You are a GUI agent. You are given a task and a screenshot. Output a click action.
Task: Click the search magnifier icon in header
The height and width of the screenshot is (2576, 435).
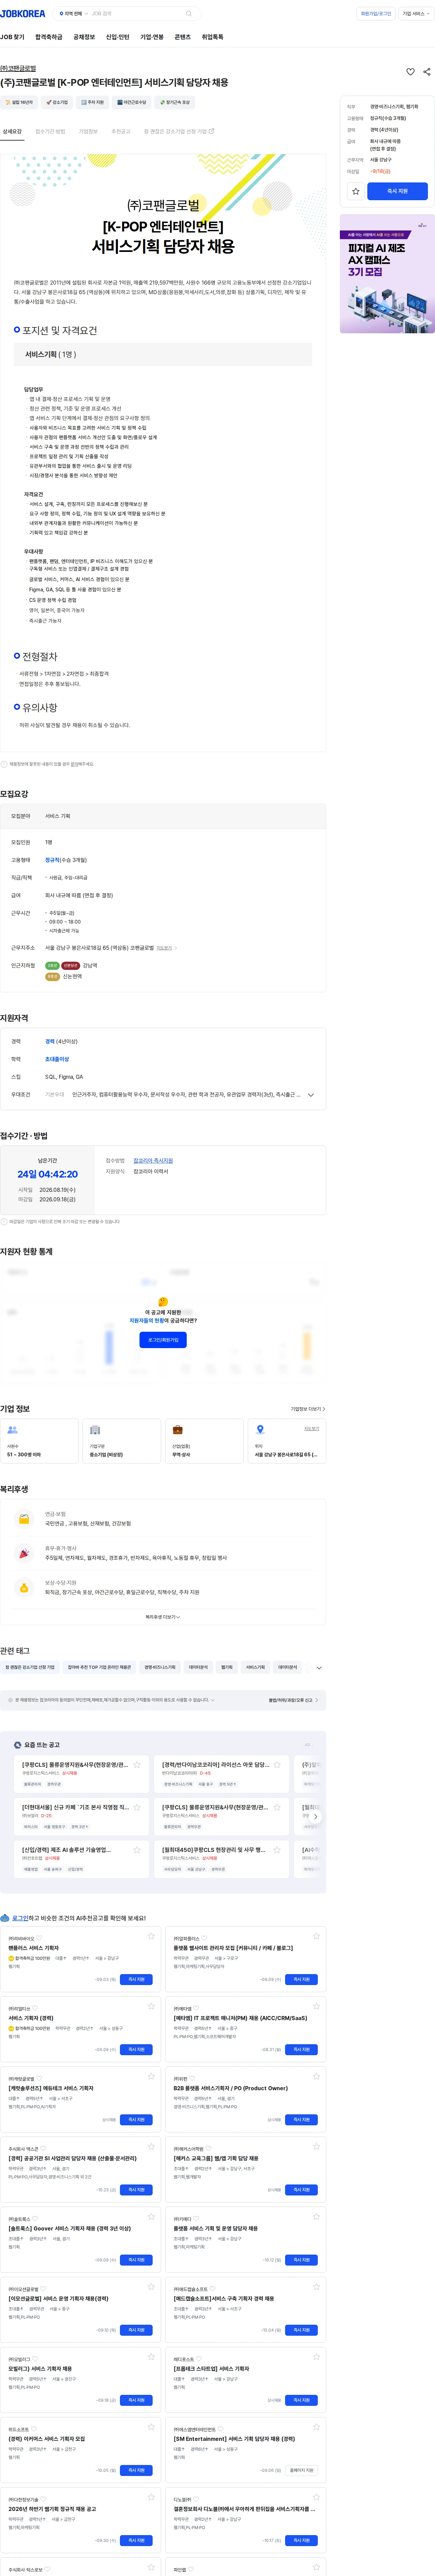pos(189,14)
